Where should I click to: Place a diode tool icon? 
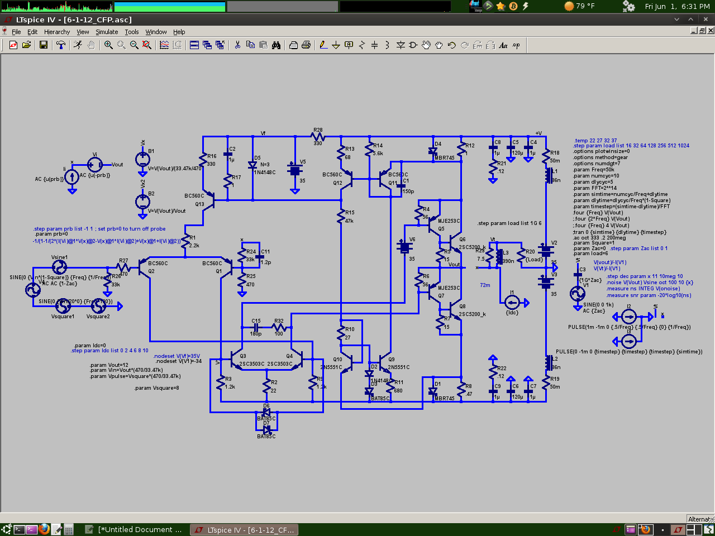tap(401, 45)
